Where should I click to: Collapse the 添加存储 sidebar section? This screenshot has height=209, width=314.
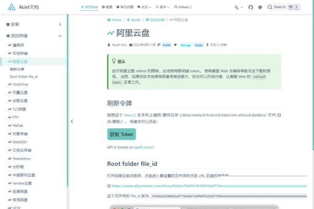pyautogui.click(x=60, y=36)
